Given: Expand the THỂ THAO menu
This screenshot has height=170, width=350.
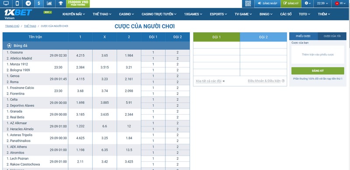Looking at the screenshot, I should tap(102, 14).
